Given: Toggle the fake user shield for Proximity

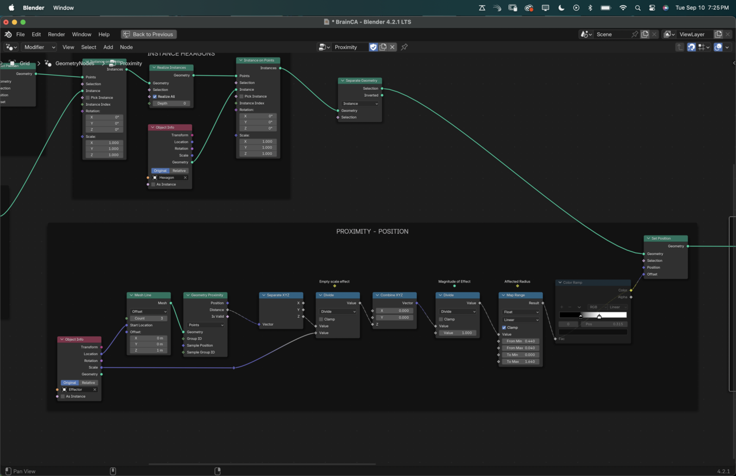Looking at the screenshot, I should [373, 47].
